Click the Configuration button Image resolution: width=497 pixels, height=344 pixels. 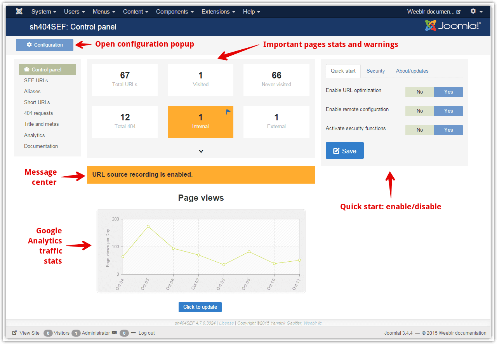tap(45, 45)
